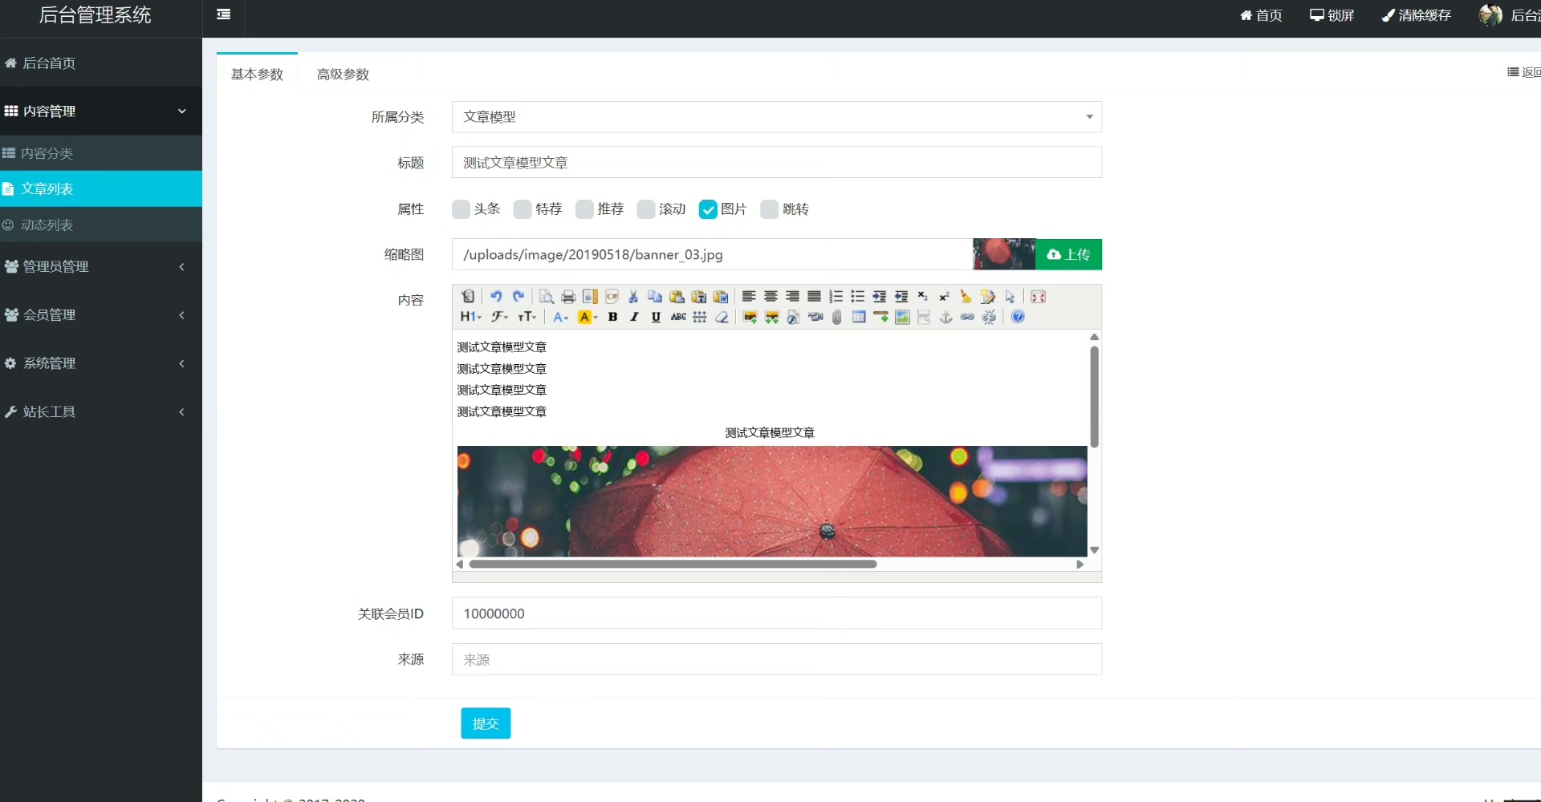
Task: Click the 提交 submit button
Action: pyautogui.click(x=486, y=723)
